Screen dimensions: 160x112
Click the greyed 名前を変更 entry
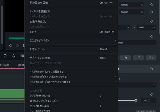71,91
